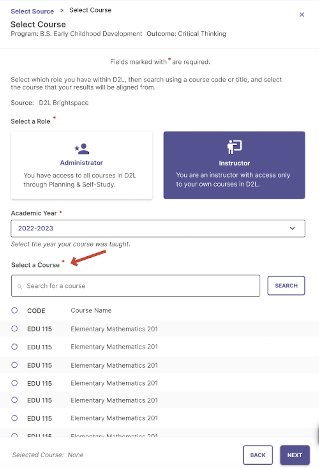Click the second Elementary Mathematics 201 row
319x468 pixels.
[x=159, y=347]
